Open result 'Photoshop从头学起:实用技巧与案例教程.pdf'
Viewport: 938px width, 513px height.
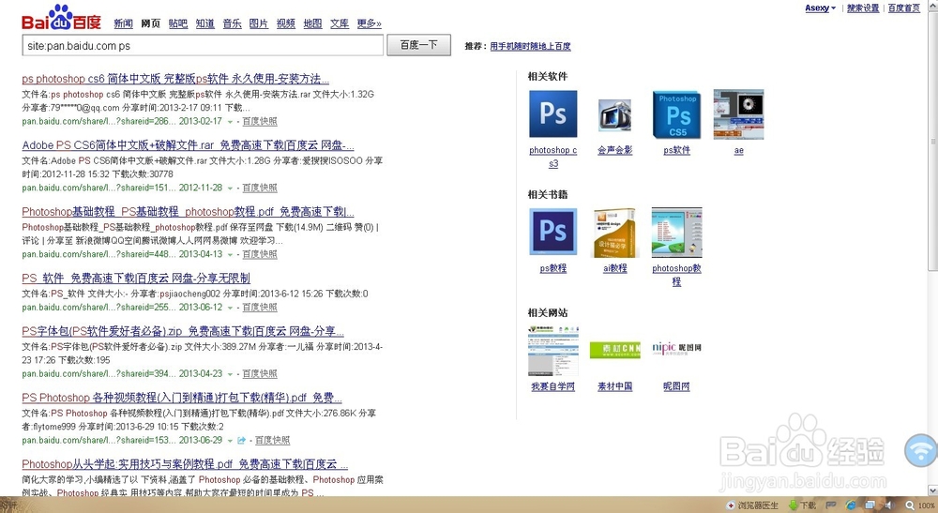[x=185, y=464]
